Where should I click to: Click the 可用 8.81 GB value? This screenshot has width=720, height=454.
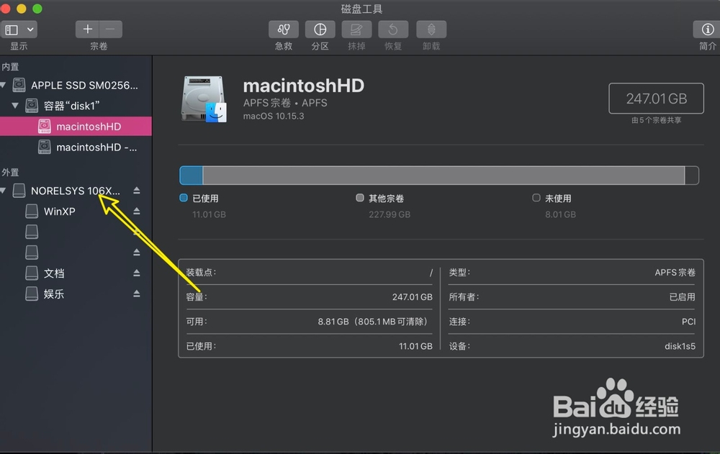point(372,322)
